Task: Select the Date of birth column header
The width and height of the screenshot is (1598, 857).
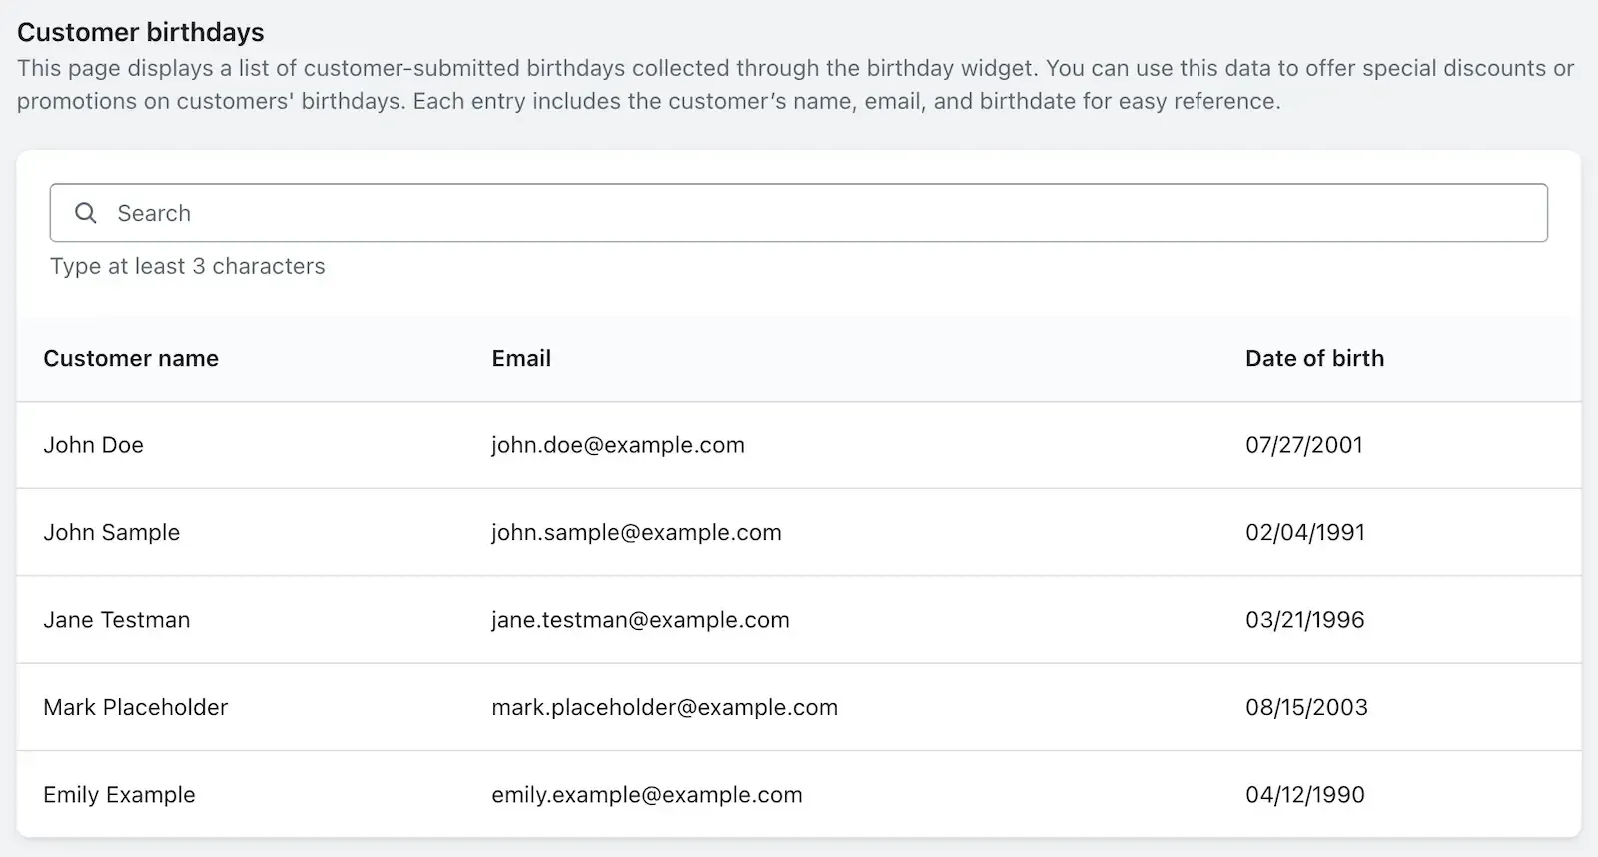Action: [1314, 358]
